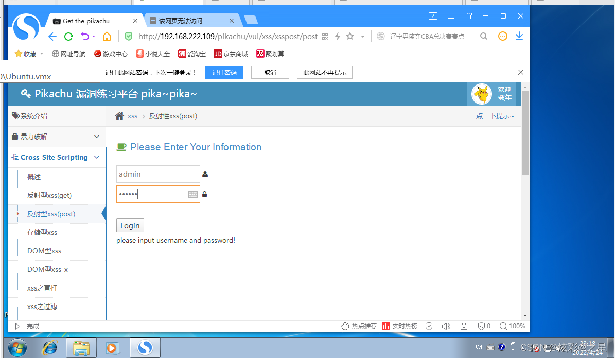Image resolution: width=615 pixels, height=358 pixels.
Task: Click the xss breadcrumb link
Action: click(x=132, y=116)
